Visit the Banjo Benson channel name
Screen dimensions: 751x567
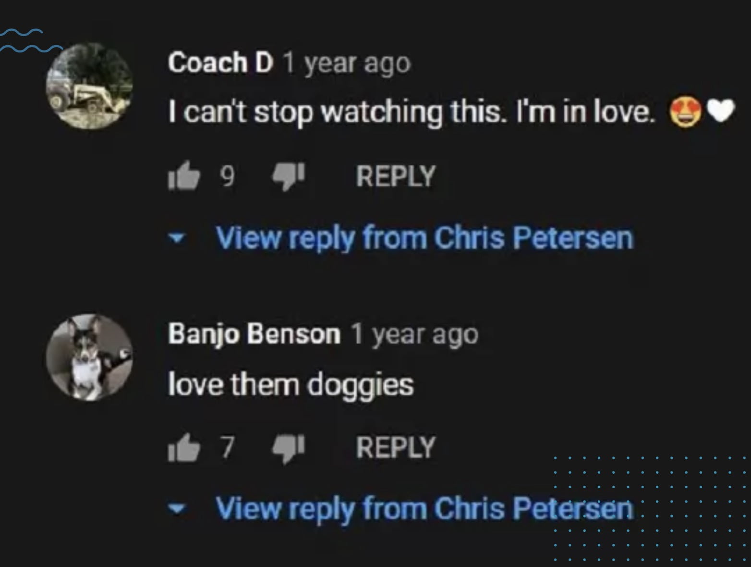click(x=254, y=333)
